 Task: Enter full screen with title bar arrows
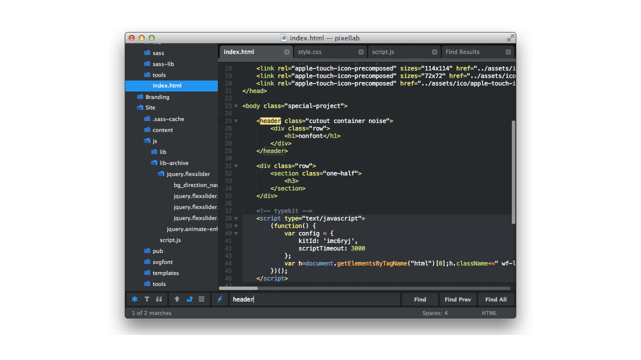pos(510,38)
